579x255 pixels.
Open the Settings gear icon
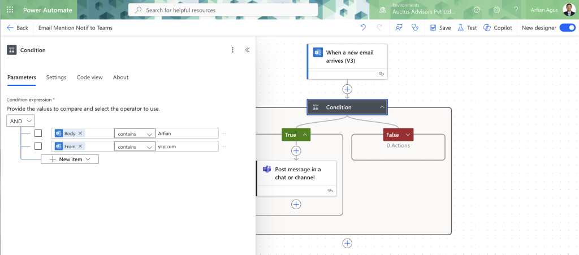(496, 10)
